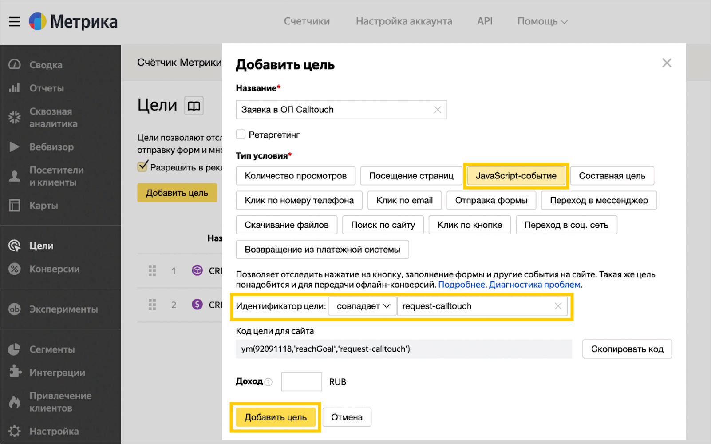Click the purple dollar icon in row 2
The height and width of the screenshot is (444, 711).
click(x=197, y=305)
